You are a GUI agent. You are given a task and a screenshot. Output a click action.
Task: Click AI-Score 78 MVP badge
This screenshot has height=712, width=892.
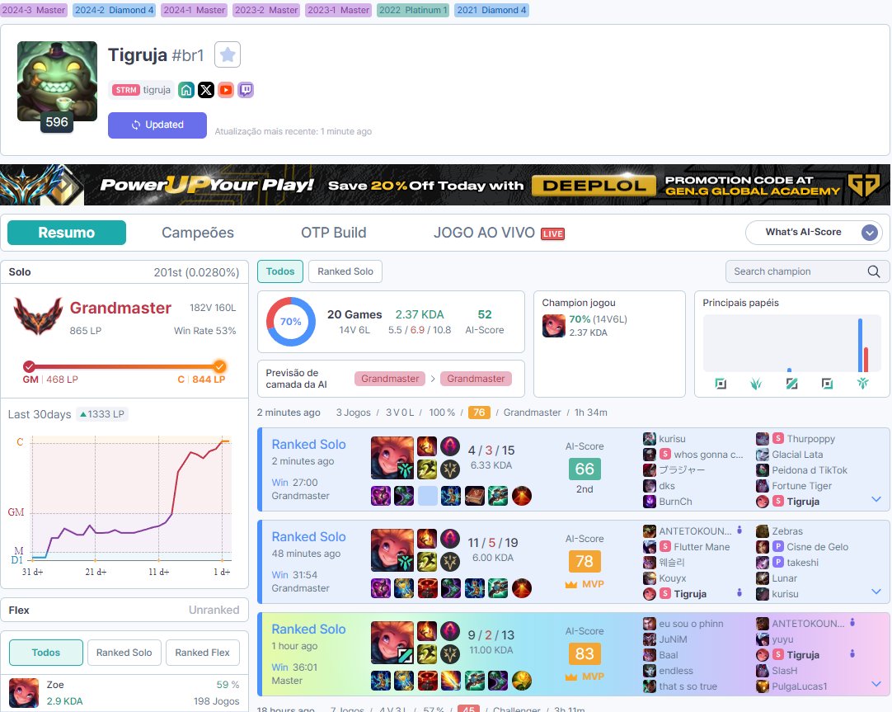click(x=584, y=561)
